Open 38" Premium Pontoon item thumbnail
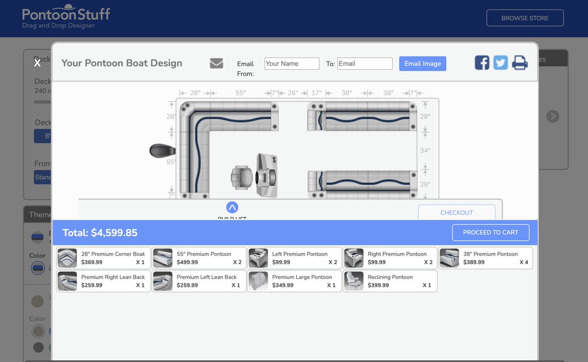This screenshot has width=588, height=362. coord(449,258)
